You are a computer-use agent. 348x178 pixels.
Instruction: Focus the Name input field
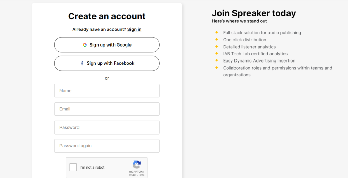[107, 91]
